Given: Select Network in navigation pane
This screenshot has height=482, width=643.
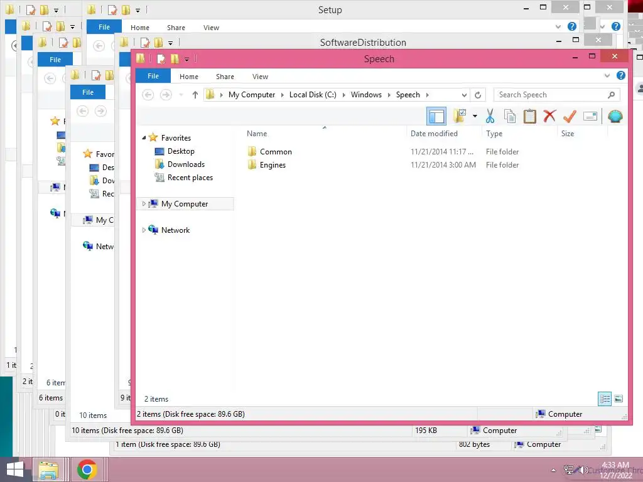Looking at the screenshot, I should (176, 230).
